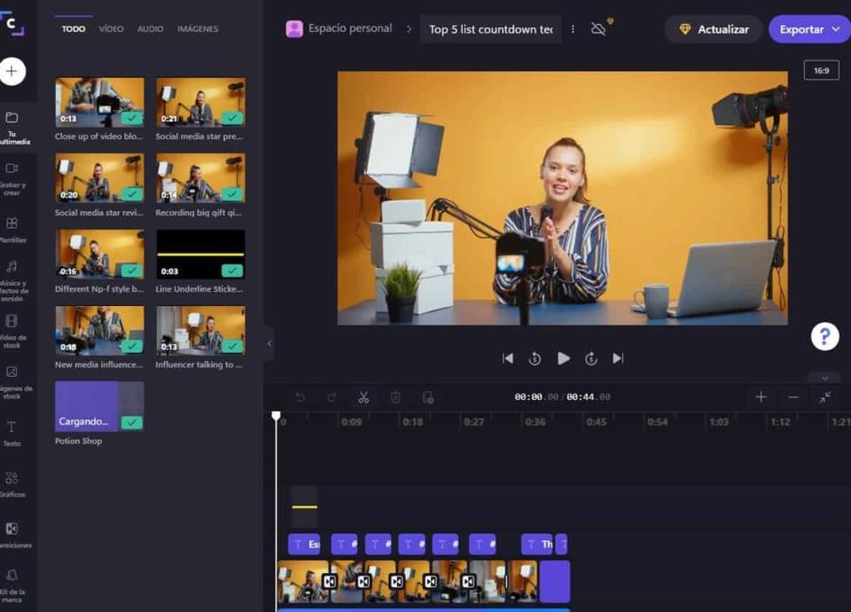Go to Espacio personal workspace link
The height and width of the screenshot is (612, 851).
[x=340, y=28]
